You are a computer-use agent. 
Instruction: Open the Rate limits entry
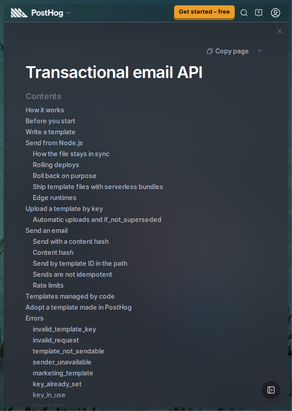[48, 285]
